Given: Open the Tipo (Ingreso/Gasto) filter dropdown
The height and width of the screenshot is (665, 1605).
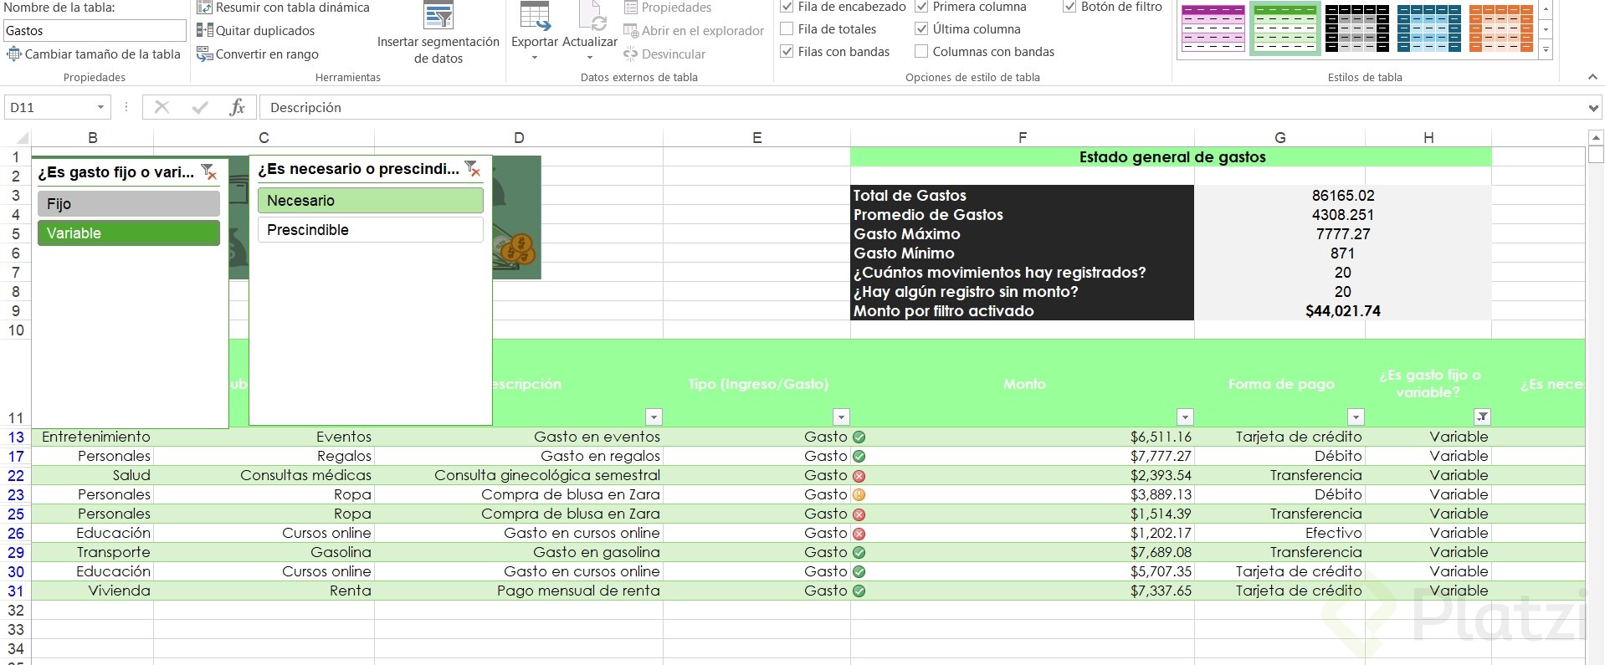Looking at the screenshot, I should [842, 417].
